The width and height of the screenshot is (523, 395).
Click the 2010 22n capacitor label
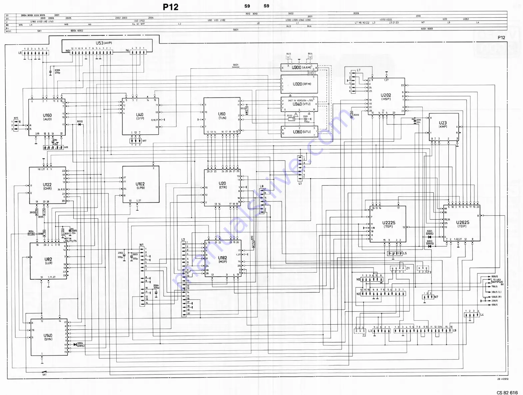tap(418, 121)
